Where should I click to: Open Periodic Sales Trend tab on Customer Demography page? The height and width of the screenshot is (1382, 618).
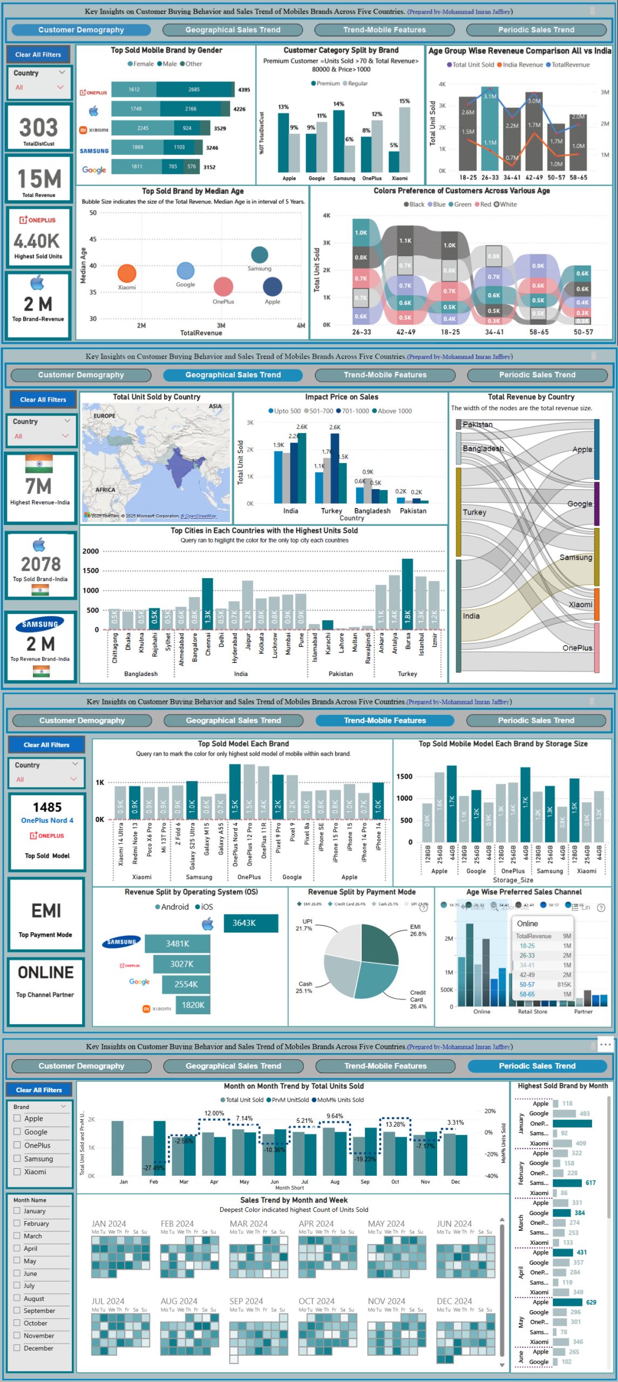click(536, 30)
